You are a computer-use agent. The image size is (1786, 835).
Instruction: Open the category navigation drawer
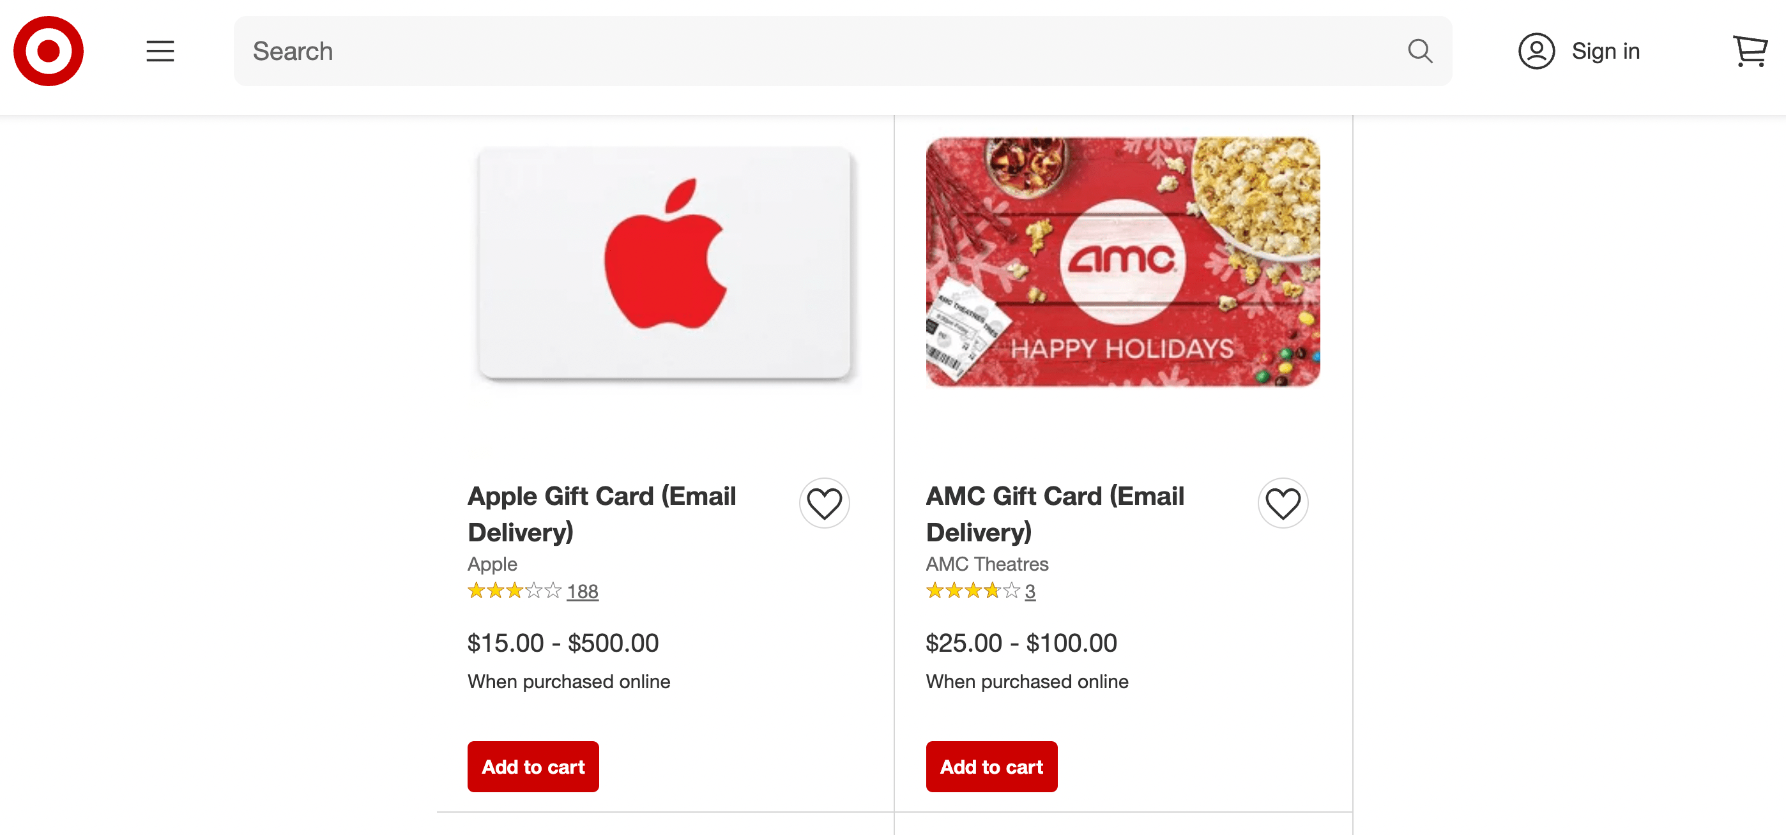160,51
